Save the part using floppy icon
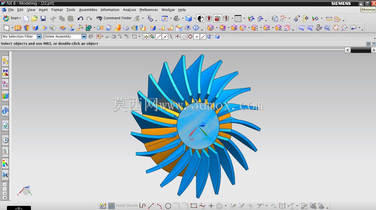 pos(43,18)
